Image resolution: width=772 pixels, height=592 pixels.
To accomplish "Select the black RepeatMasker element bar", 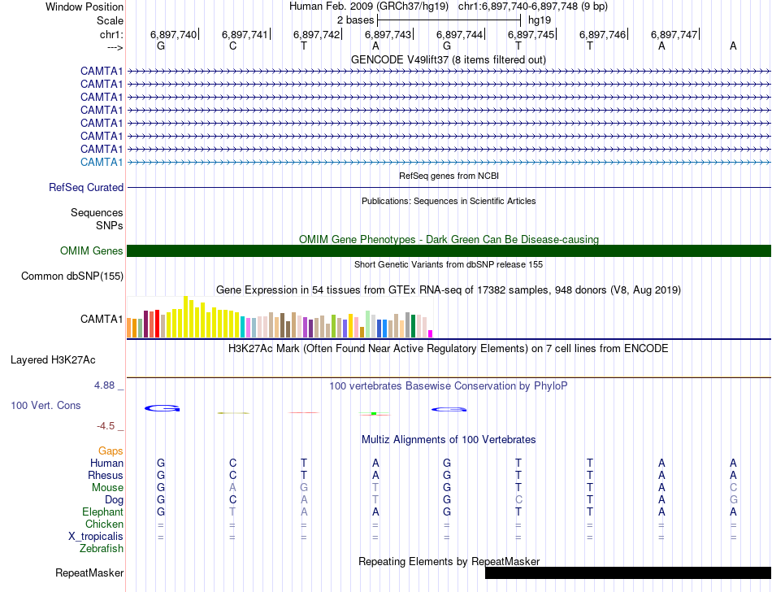I will tap(627, 572).
